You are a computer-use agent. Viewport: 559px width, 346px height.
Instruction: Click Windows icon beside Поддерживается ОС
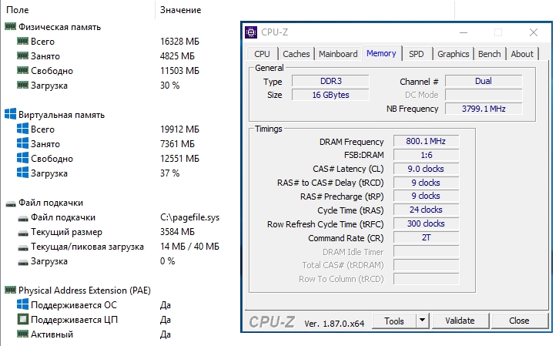pyautogui.click(x=22, y=304)
